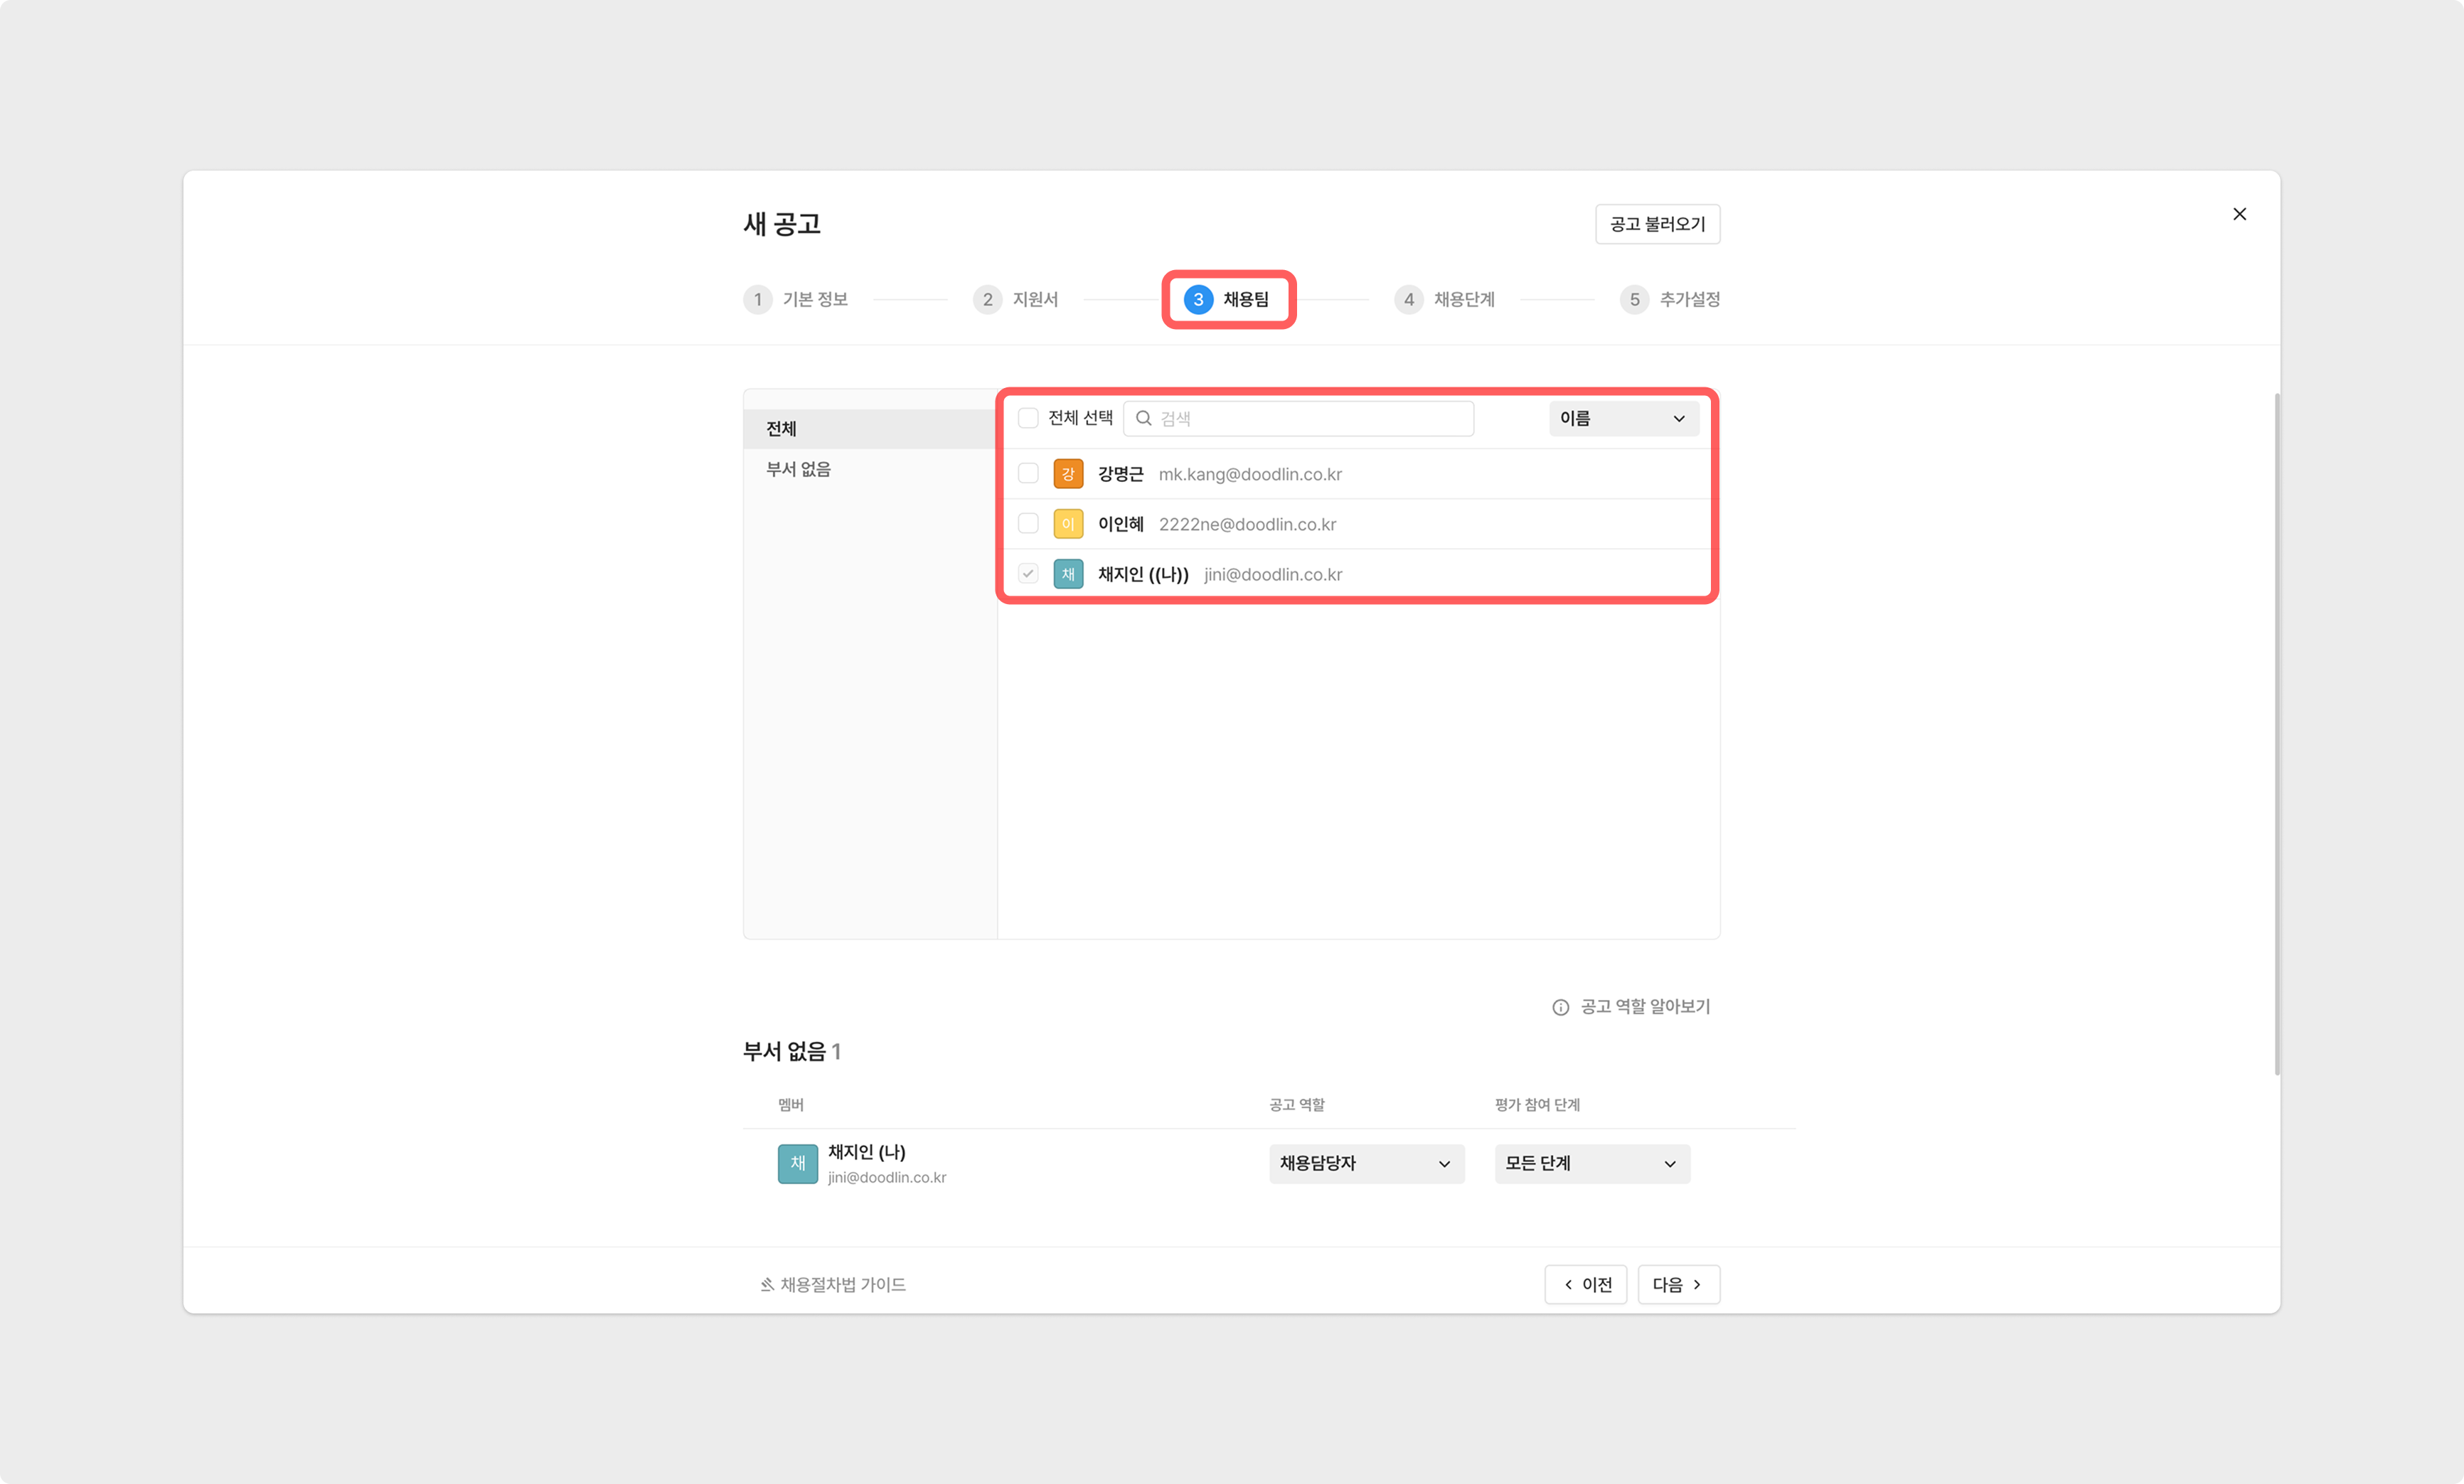Open the 채용담당자 role dropdown

click(1366, 1163)
